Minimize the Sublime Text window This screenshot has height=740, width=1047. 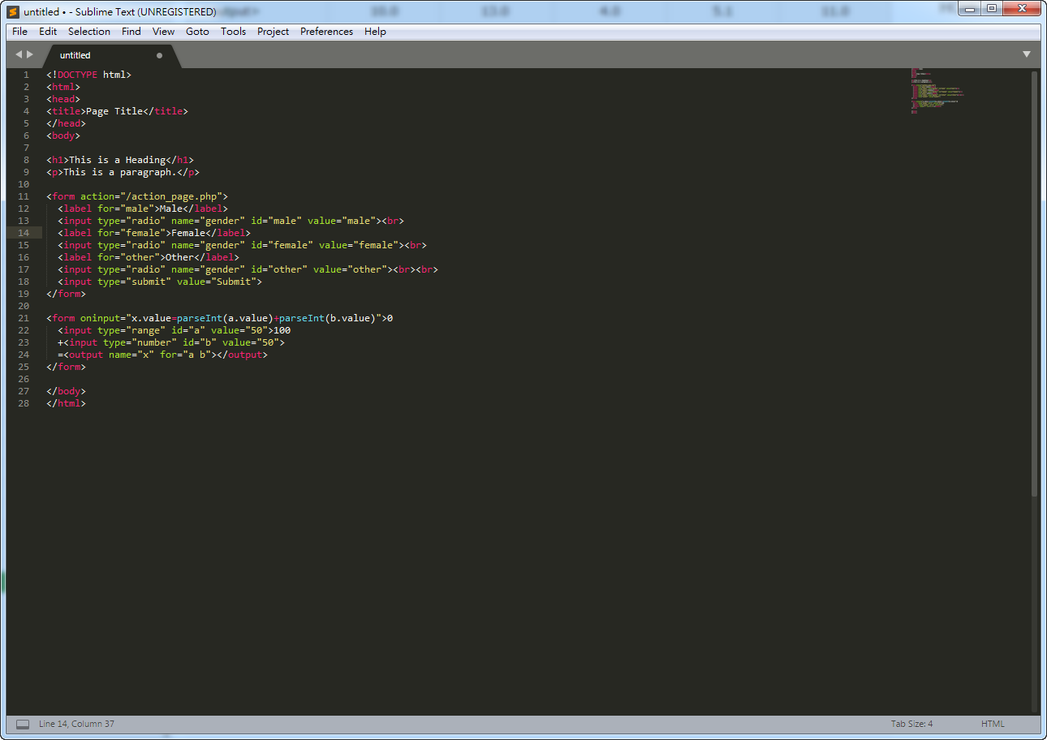969,8
